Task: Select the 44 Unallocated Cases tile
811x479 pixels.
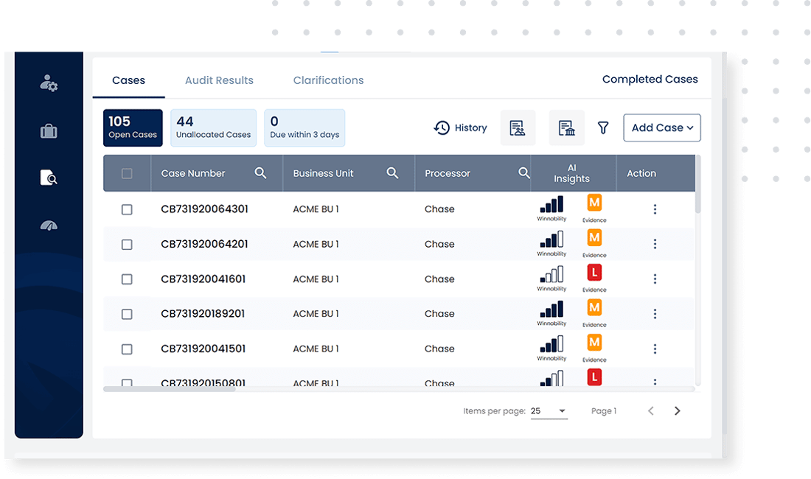Action: 213,128
